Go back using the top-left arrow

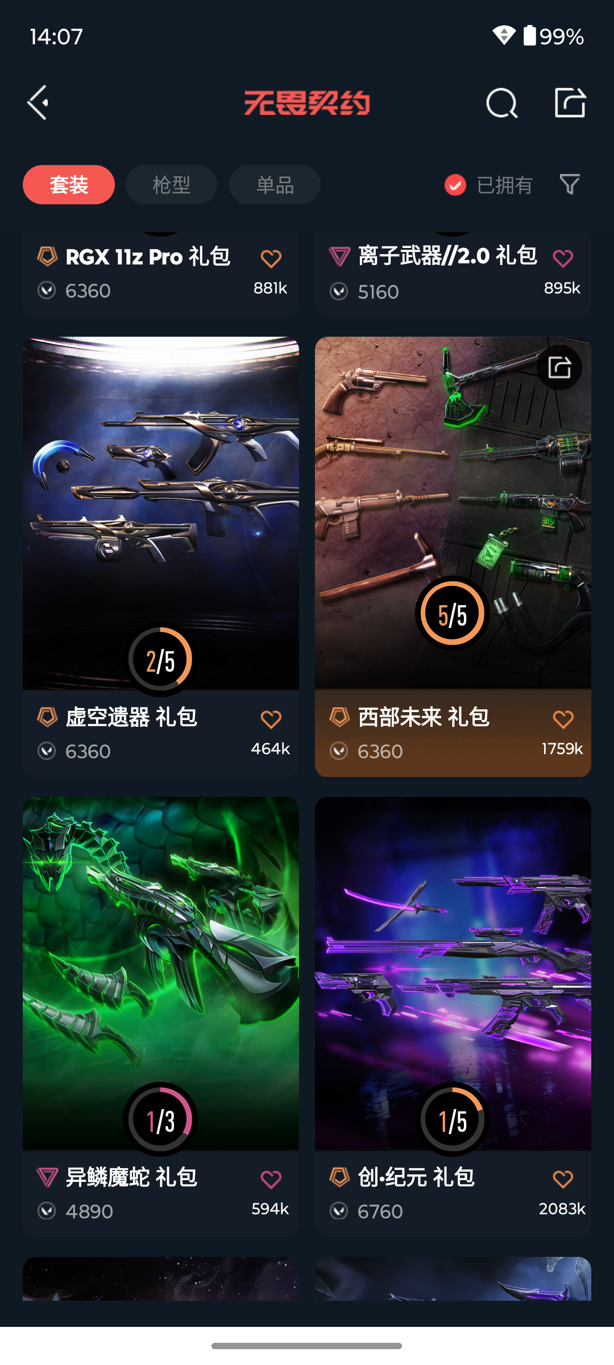coord(39,103)
